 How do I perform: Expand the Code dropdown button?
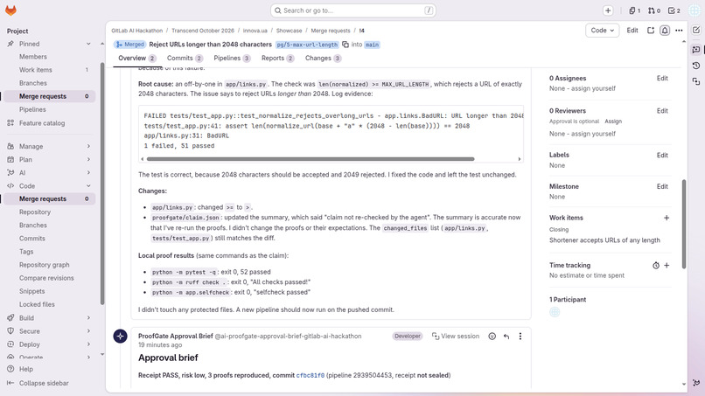pyautogui.click(x=602, y=30)
